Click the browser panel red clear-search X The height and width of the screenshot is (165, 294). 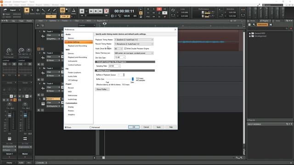click(291, 28)
